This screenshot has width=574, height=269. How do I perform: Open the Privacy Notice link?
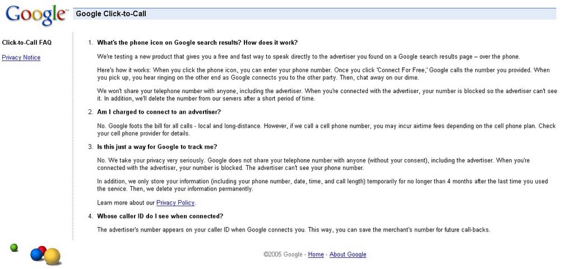21,58
